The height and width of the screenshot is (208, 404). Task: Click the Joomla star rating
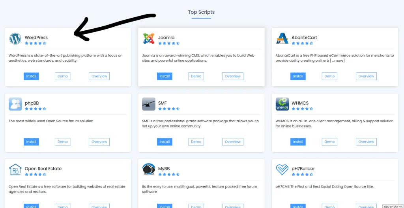point(169,43)
